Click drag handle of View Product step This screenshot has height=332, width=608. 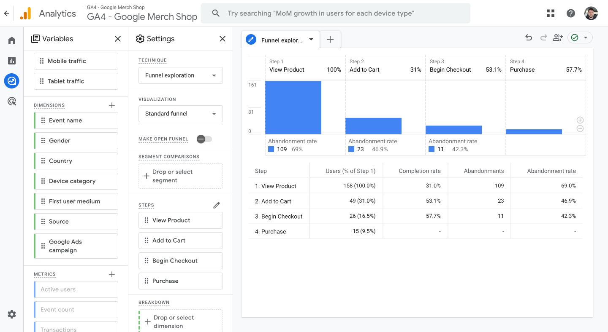(146, 220)
